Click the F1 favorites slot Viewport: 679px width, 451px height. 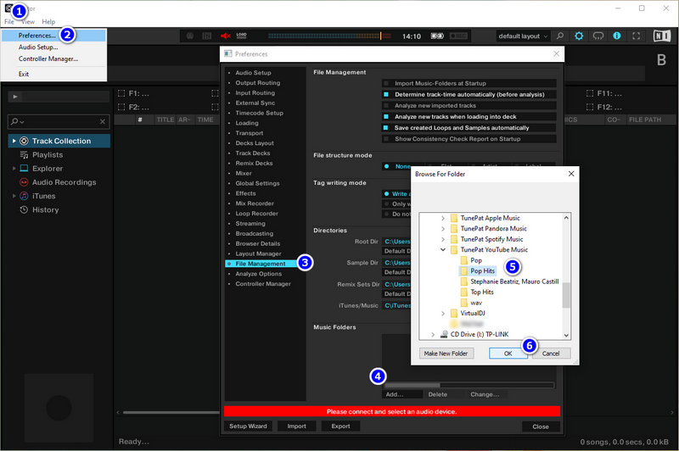tap(133, 93)
